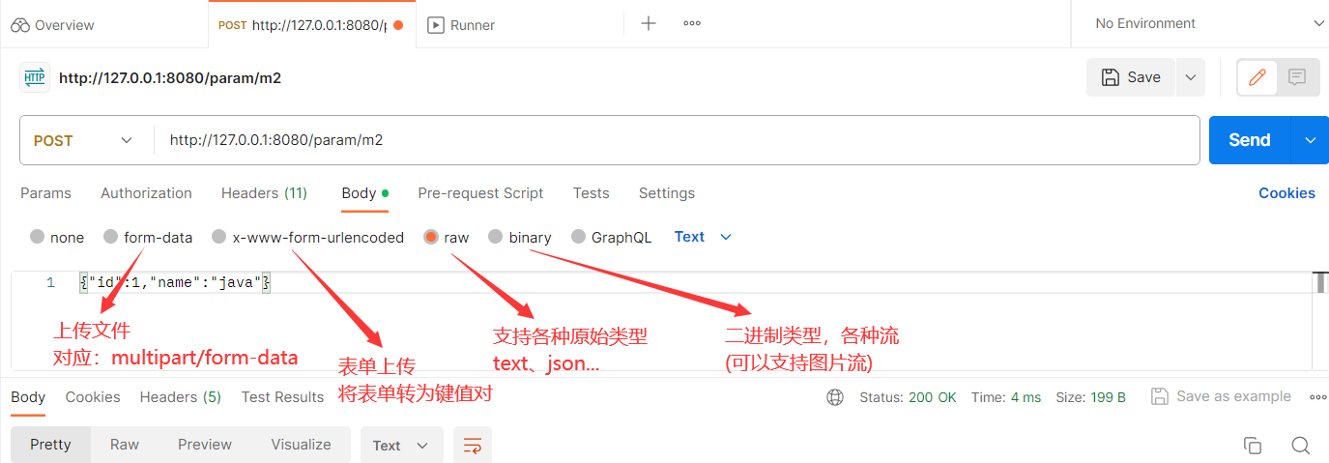Click the Time: 4 ms text

coord(1006,397)
